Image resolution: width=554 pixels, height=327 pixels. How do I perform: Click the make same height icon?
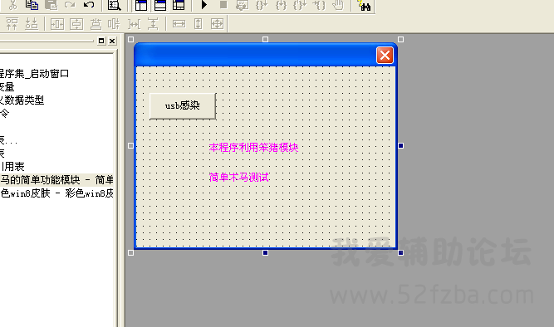[199, 24]
